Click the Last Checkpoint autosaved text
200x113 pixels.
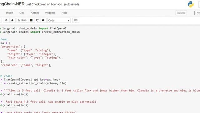click(x=52, y=4)
